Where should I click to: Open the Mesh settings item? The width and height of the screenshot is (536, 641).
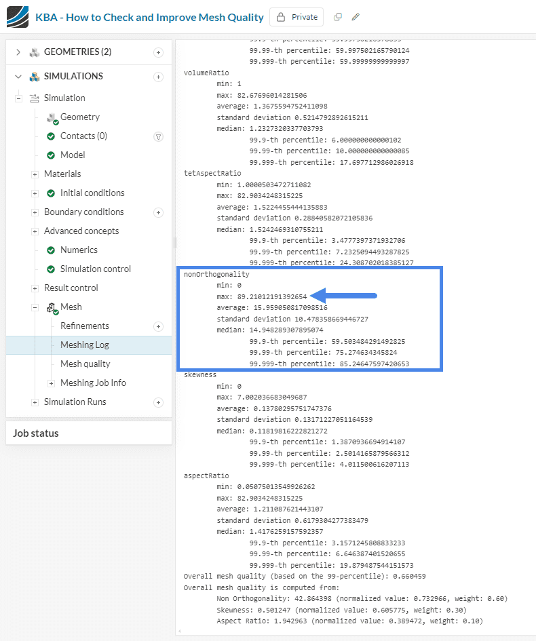click(x=71, y=307)
